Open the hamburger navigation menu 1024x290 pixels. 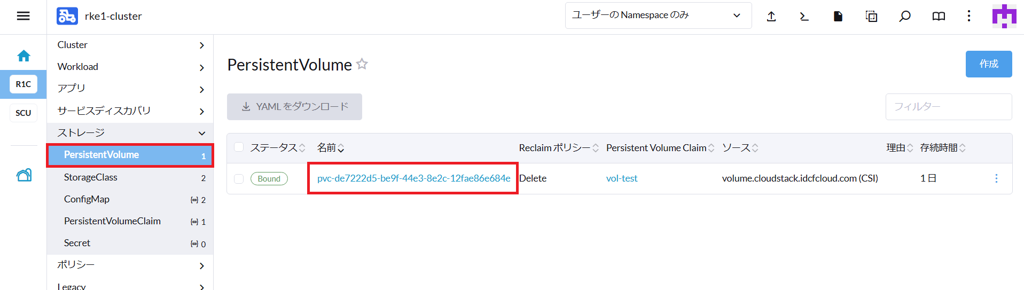[x=23, y=16]
